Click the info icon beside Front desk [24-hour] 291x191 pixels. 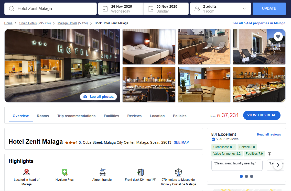pos(155,179)
